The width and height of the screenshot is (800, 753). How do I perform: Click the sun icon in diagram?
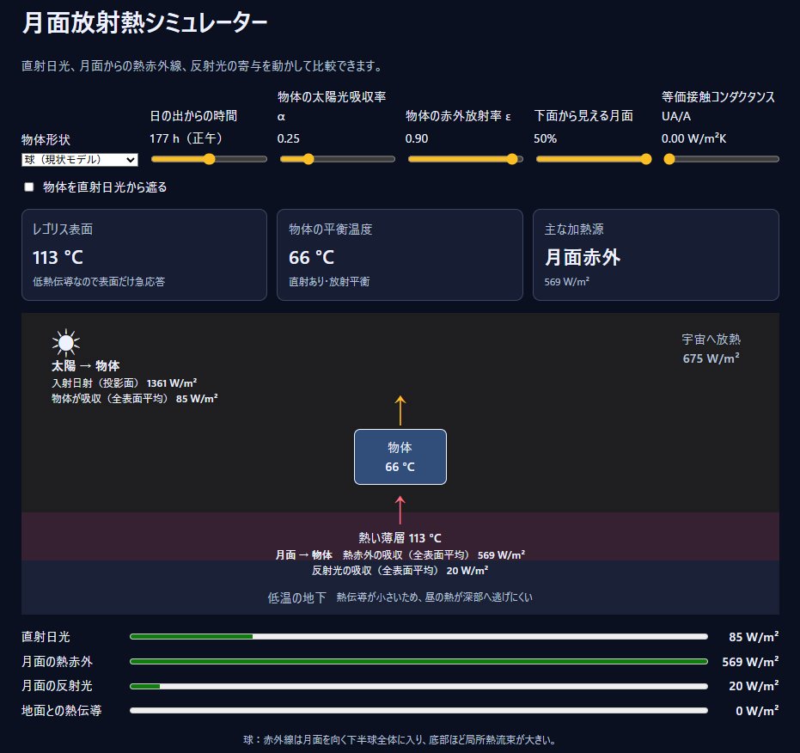click(66, 343)
